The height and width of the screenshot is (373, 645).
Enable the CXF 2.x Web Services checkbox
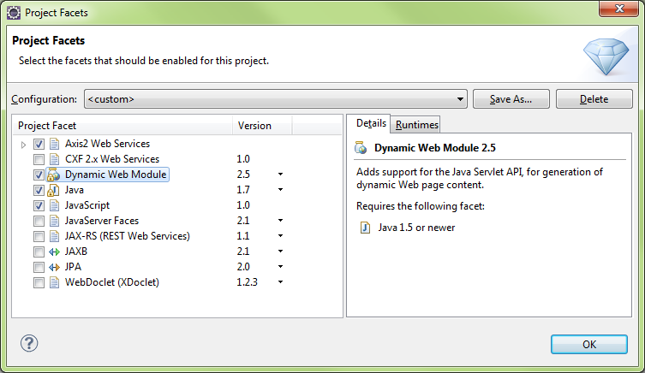point(39,159)
